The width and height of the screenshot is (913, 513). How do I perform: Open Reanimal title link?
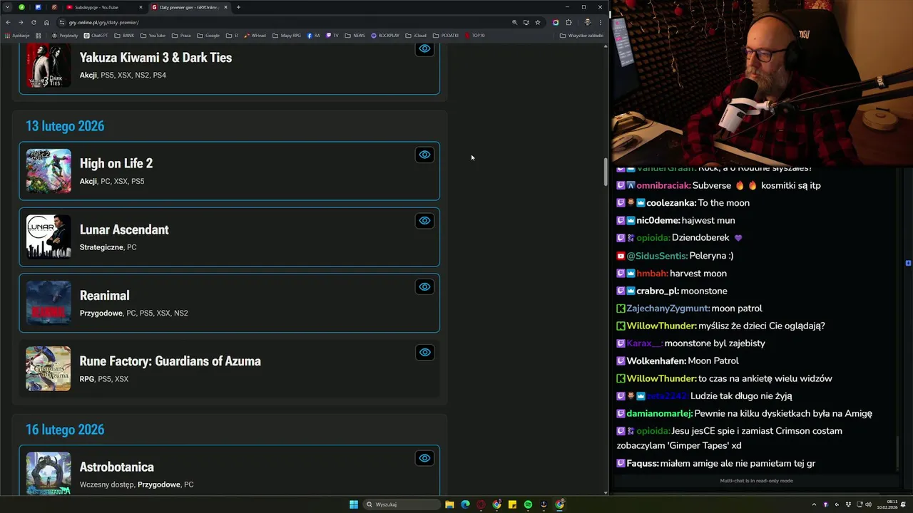[x=104, y=296]
